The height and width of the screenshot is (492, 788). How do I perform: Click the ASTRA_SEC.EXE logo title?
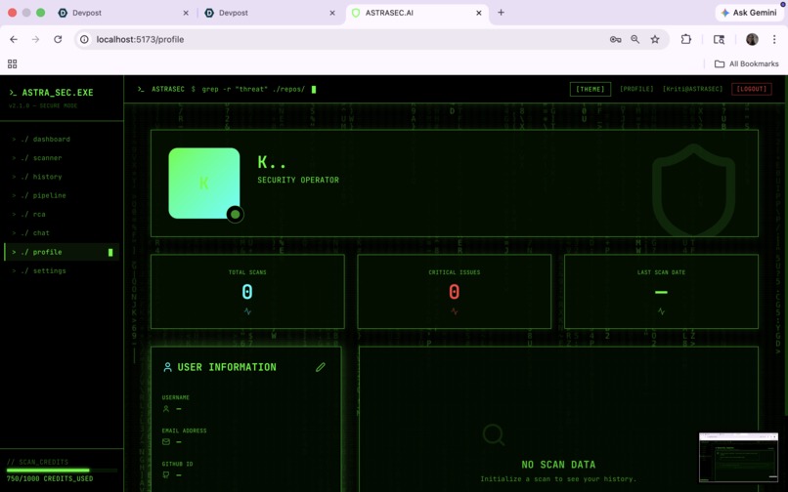coord(58,93)
